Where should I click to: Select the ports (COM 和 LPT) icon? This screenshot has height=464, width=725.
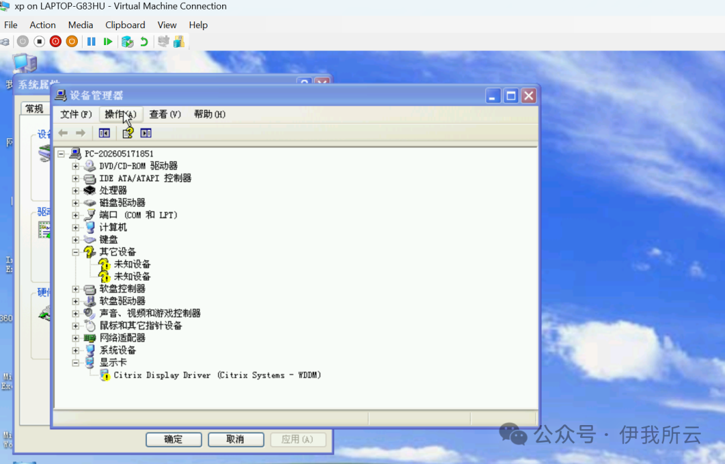pos(90,215)
